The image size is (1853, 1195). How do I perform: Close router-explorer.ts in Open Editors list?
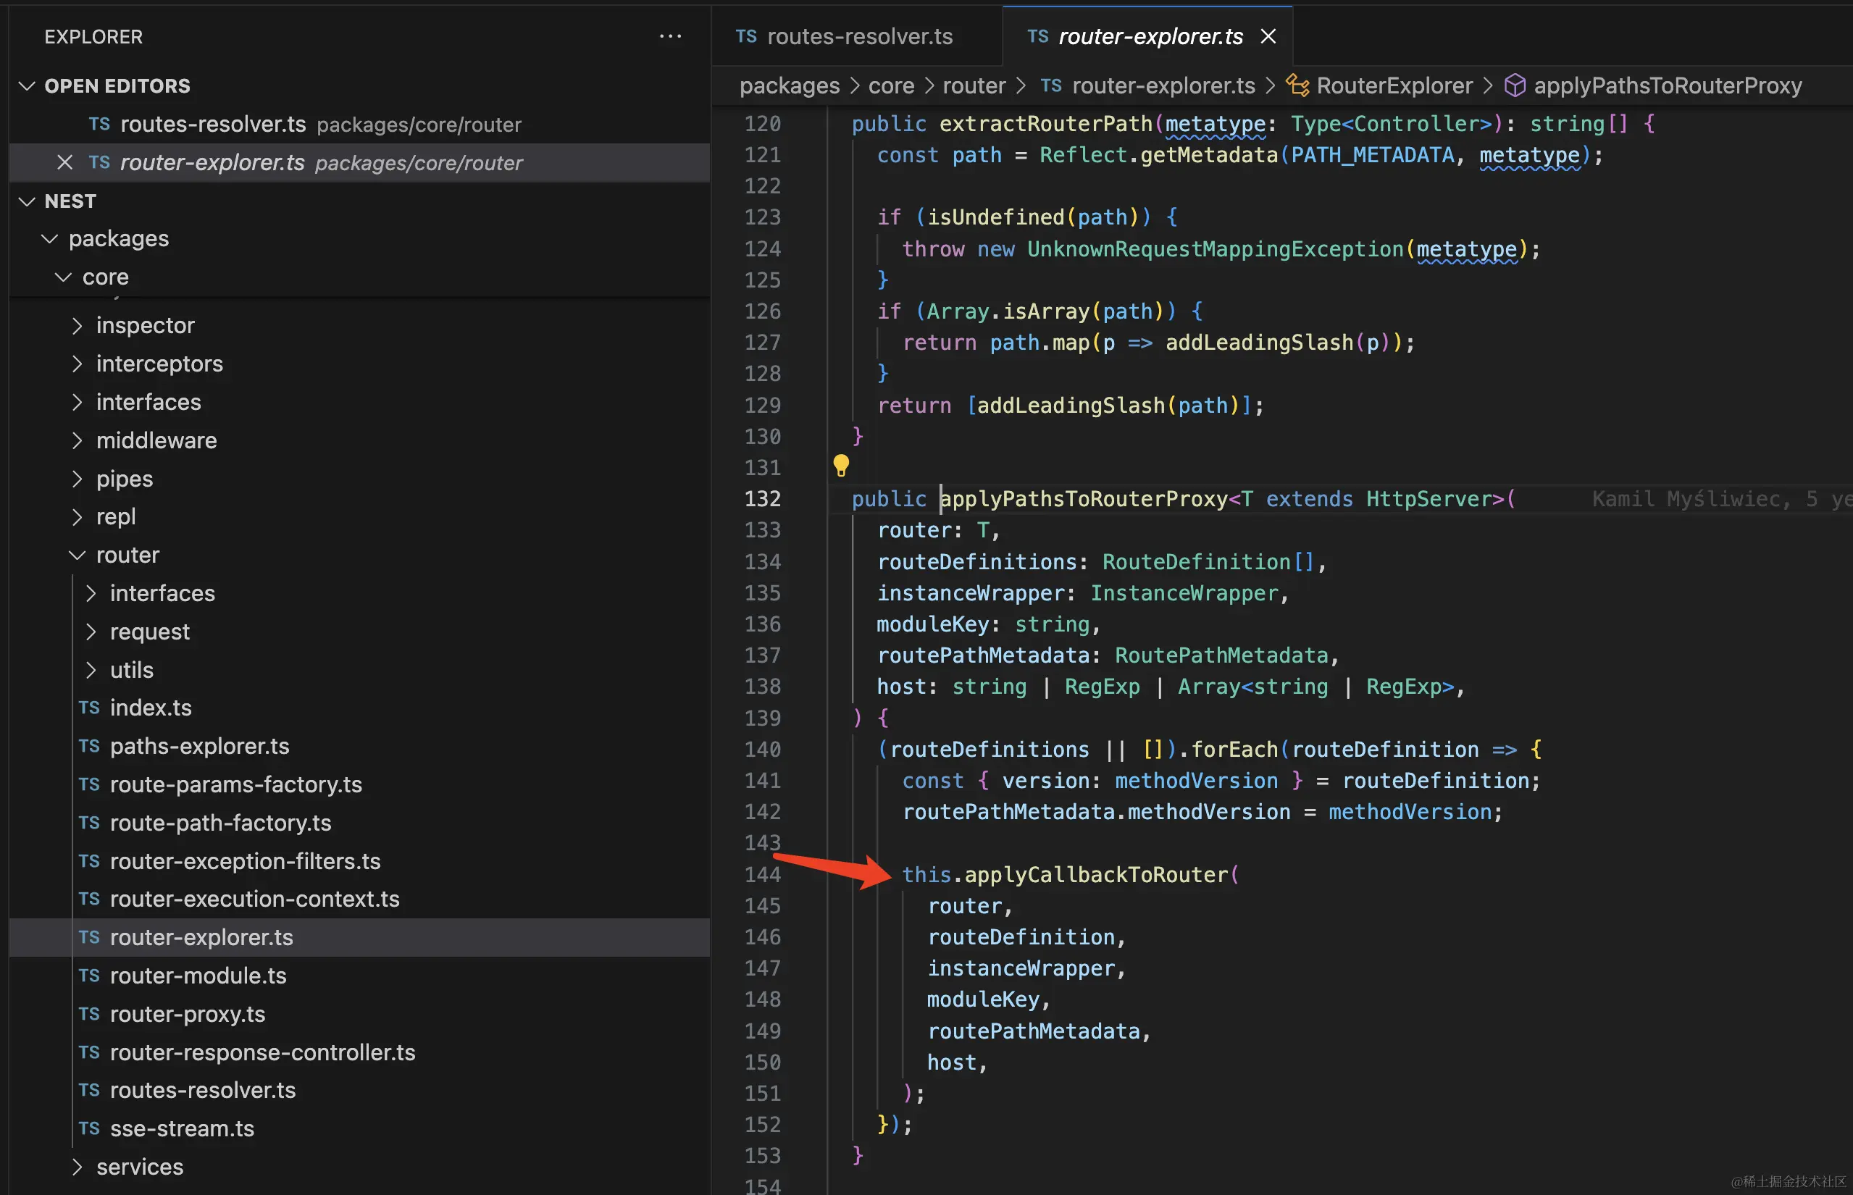point(65,162)
